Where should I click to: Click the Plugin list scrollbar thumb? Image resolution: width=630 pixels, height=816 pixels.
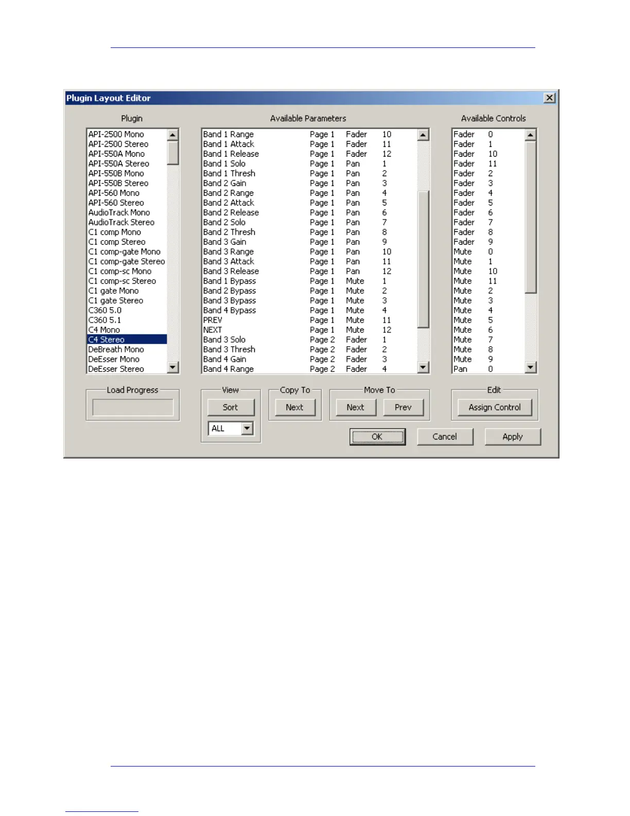pyautogui.click(x=173, y=153)
